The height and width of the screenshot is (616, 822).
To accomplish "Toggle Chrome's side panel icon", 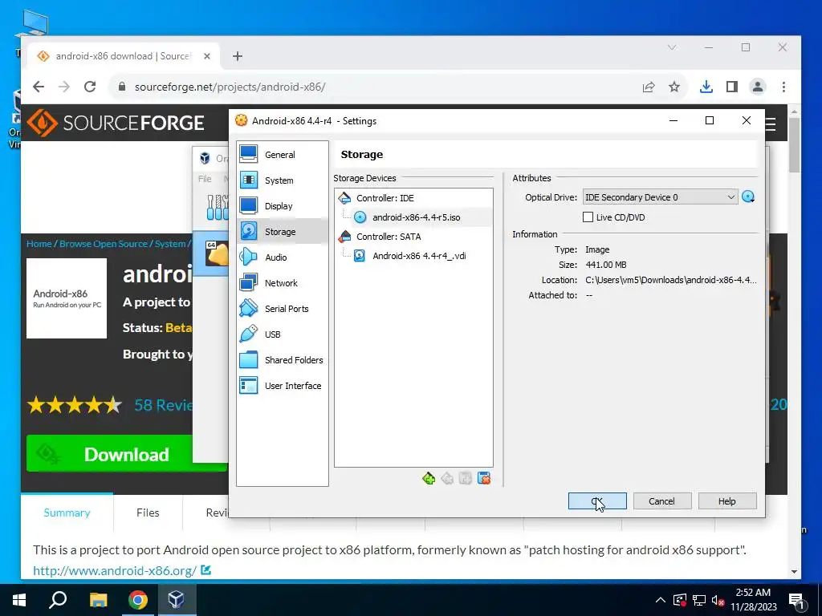I will pos(732,87).
